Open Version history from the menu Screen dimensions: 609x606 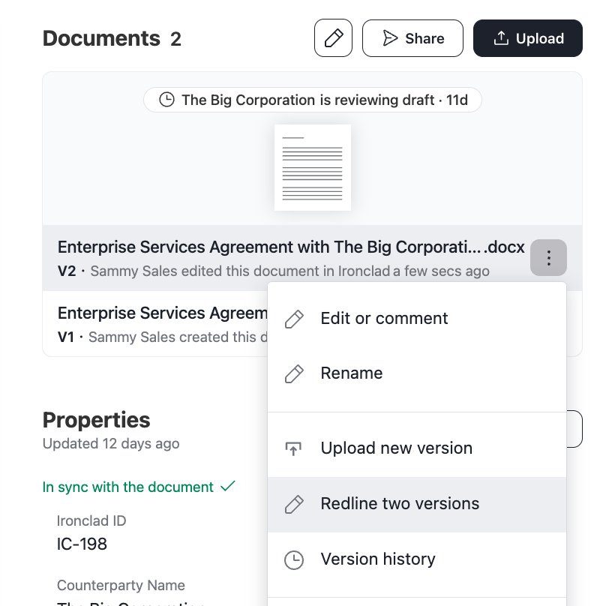(417, 559)
